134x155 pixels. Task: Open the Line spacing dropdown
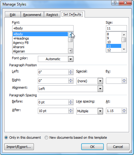click(x=100, y=111)
